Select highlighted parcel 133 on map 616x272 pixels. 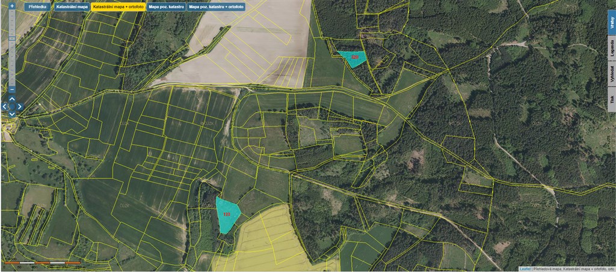click(227, 215)
